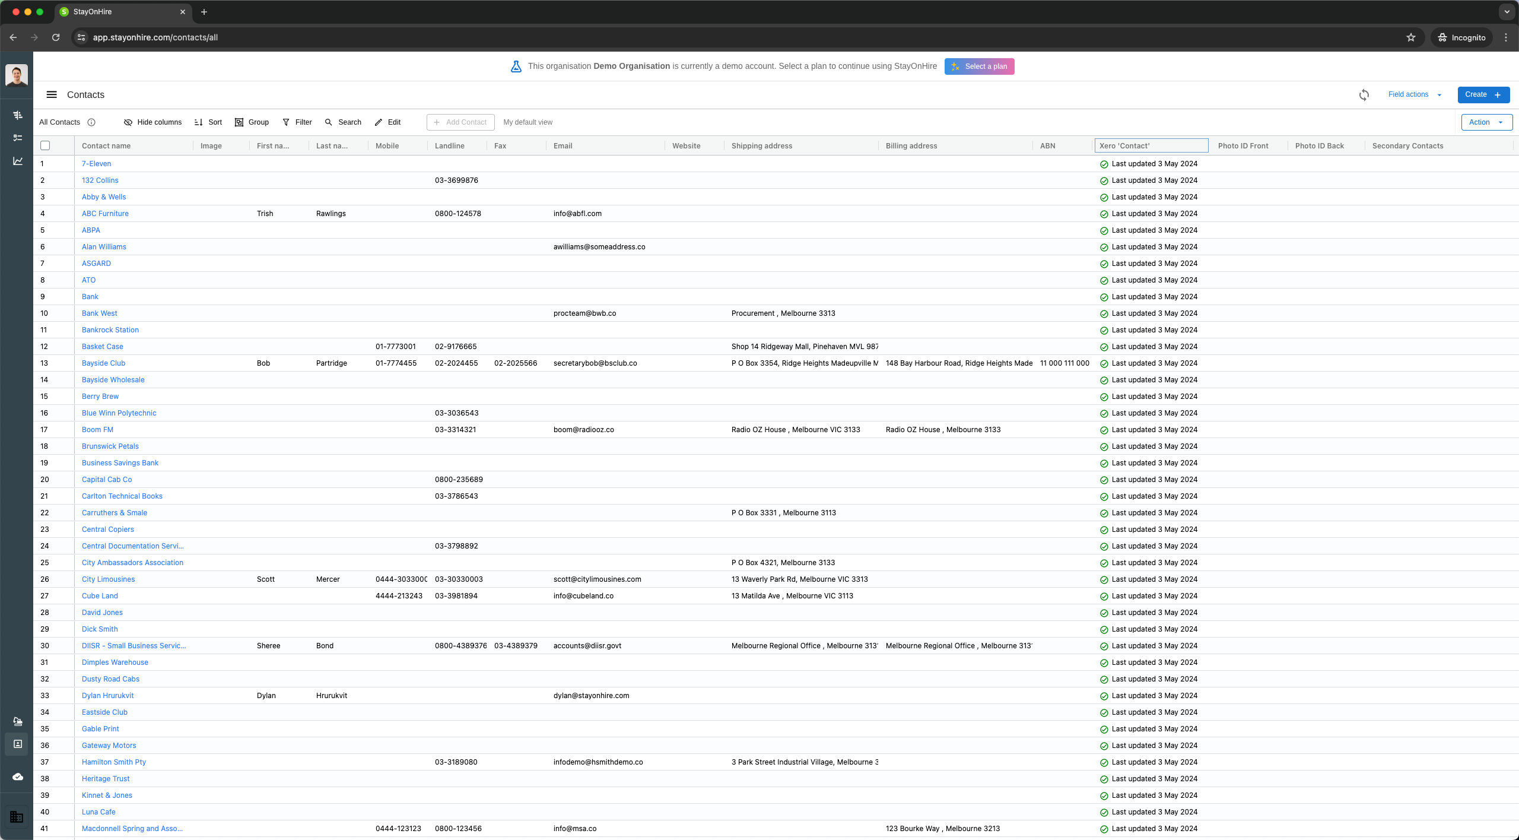Click the info icon beside All Contacts
This screenshot has height=840, width=1519.
pyautogui.click(x=91, y=122)
